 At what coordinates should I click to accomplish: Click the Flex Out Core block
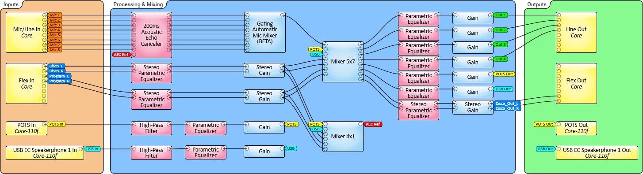click(576, 84)
